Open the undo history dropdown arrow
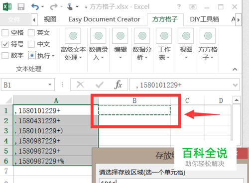 [42, 7]
